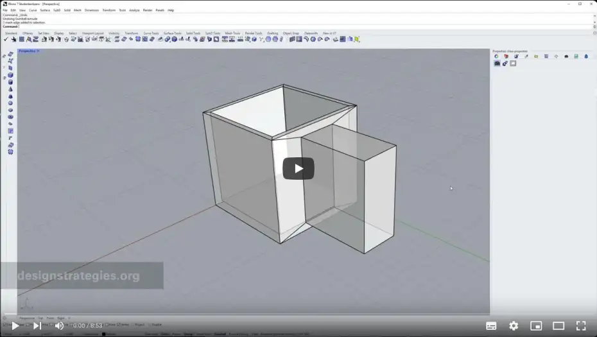Open the Mesh menu
597x337 pixels.
pyautogui.click(x=78, y=10)
